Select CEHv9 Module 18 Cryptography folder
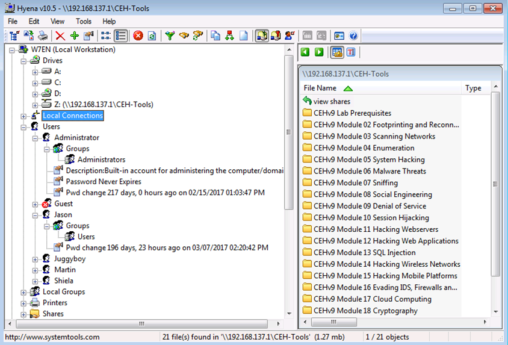 [365, 310]
